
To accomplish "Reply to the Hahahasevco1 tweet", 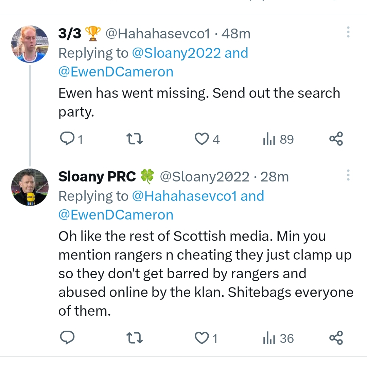I will pos(67,139).
